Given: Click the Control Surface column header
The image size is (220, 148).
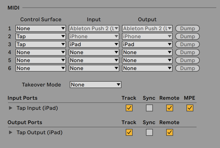Looking at the screenshot, I should [x=41, y=19].
